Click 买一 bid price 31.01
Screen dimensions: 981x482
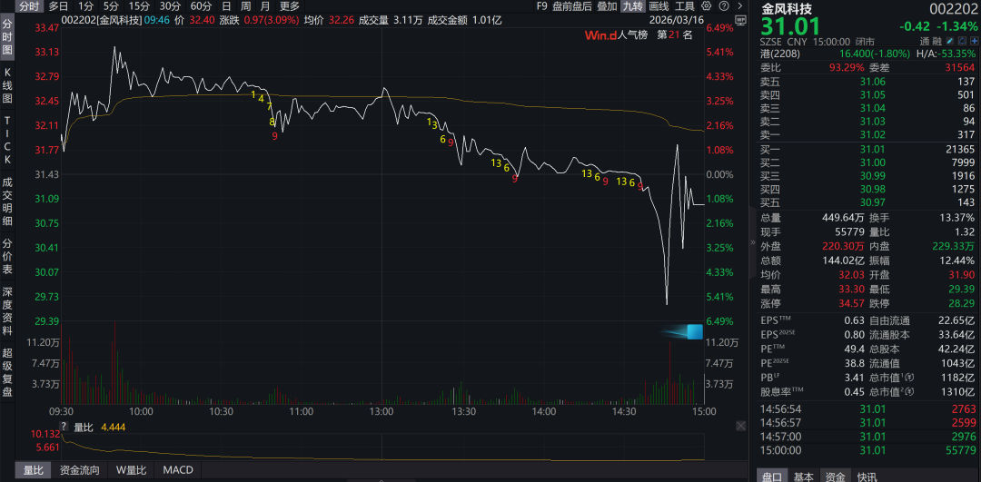(873, 148)
